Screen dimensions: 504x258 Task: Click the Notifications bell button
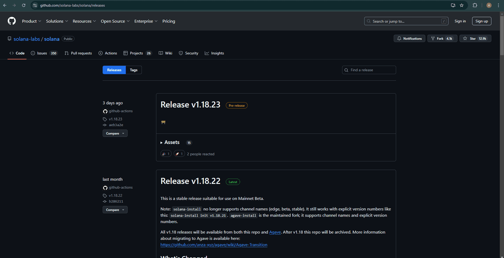pyautogui.click(x=409, y=39)
